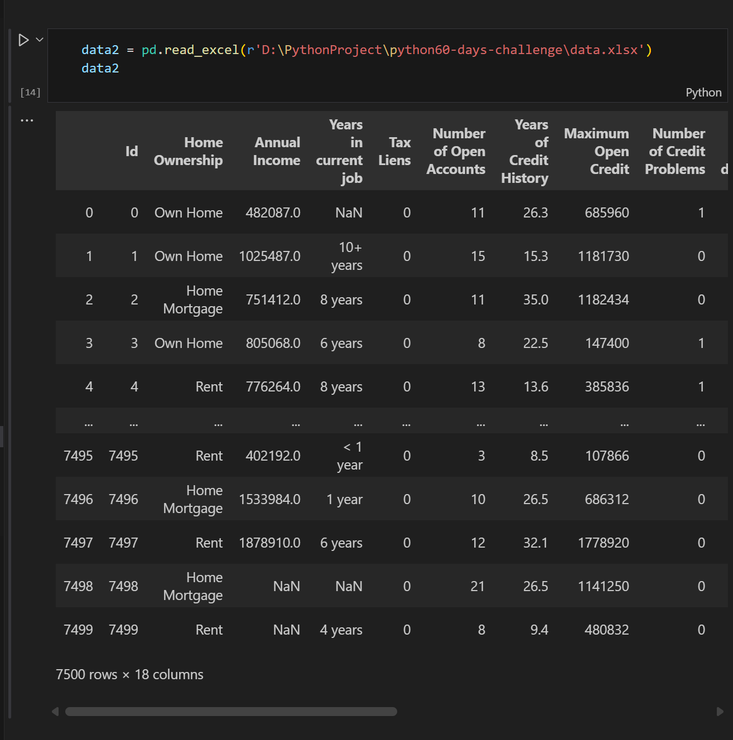Click the annual income value 751412.0

point(273,300)
